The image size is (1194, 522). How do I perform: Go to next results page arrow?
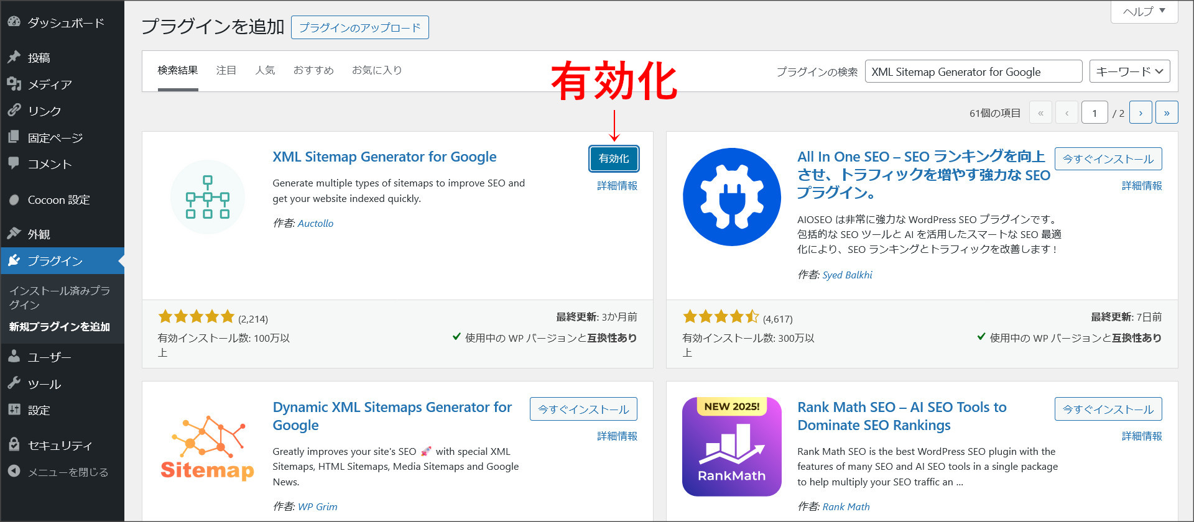(1141, 112)
